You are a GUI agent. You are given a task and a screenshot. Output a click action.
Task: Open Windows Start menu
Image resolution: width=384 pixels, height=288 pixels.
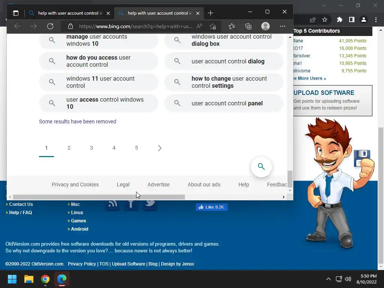(x=12, y=279)
